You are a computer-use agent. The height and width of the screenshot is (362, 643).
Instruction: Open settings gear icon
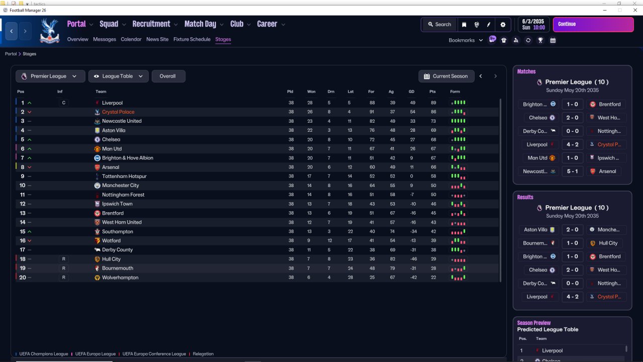(x=503, y=24)
